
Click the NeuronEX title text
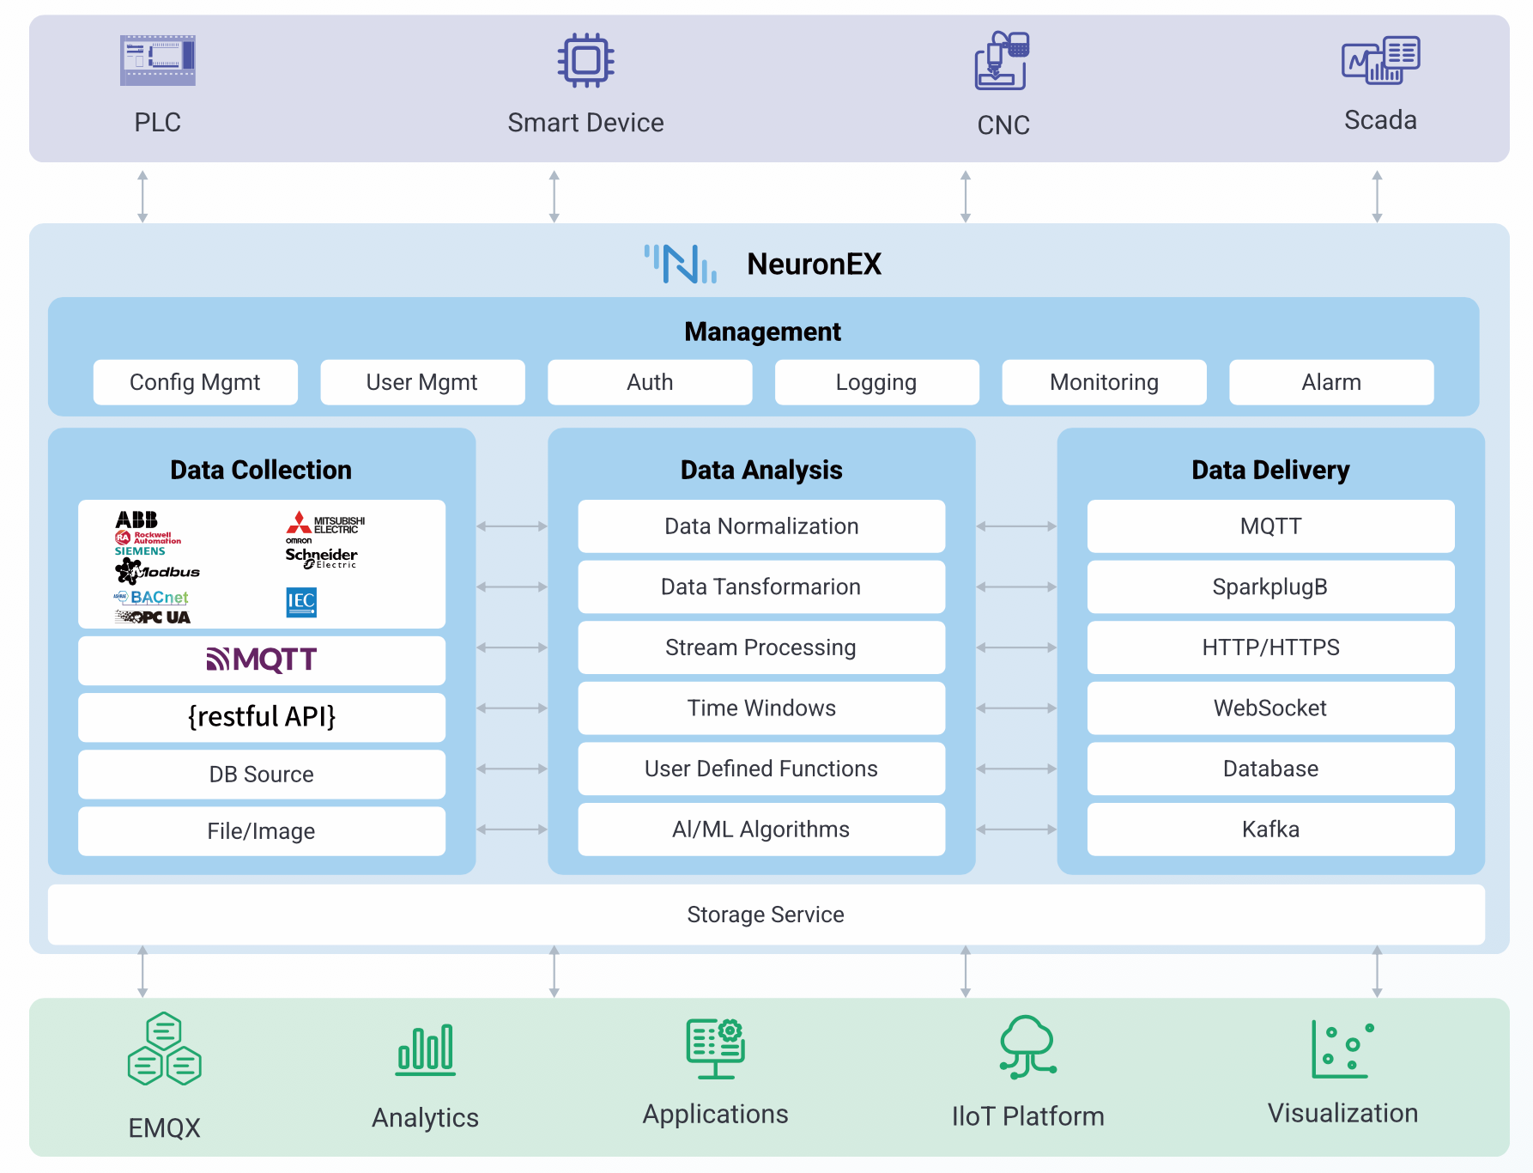click(x=815, y=264)
